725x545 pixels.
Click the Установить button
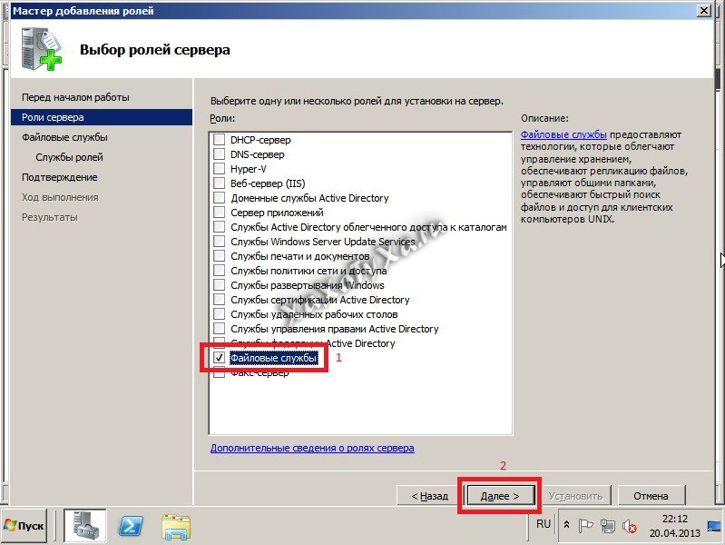pos(575,496)
